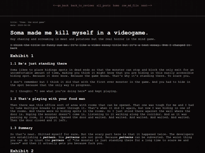Follow the next--> link

point(147,6)
